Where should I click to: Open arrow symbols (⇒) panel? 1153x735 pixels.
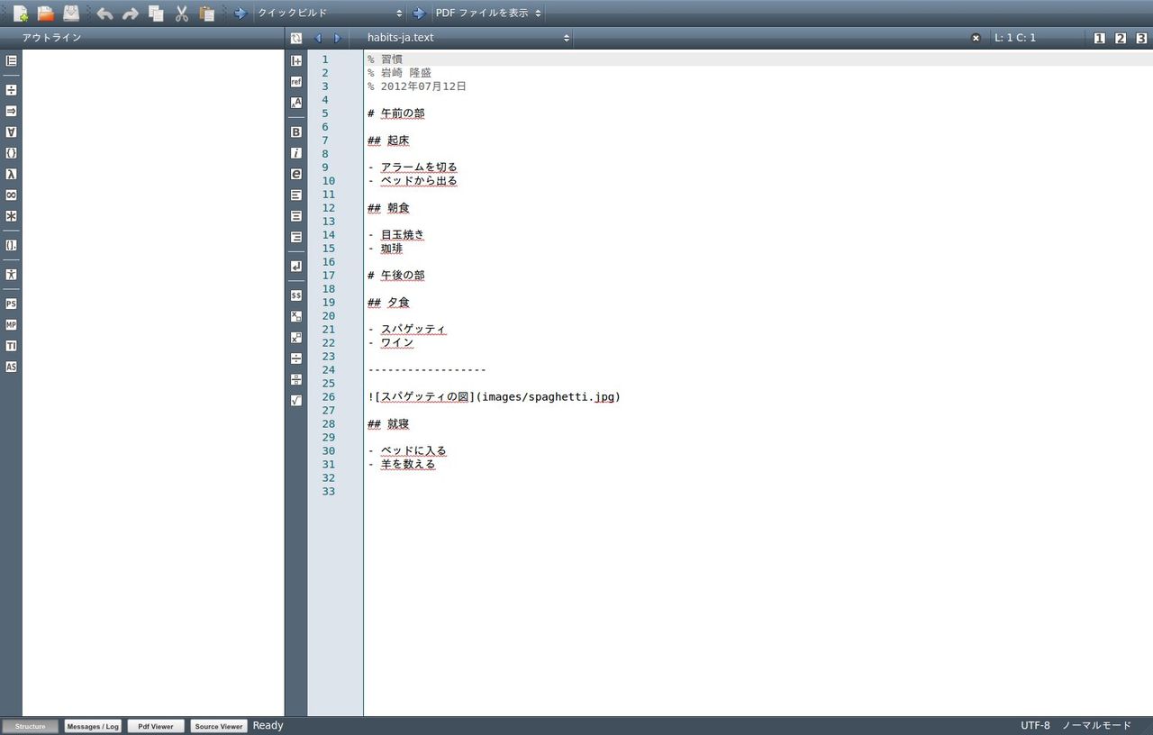[11, 111]
